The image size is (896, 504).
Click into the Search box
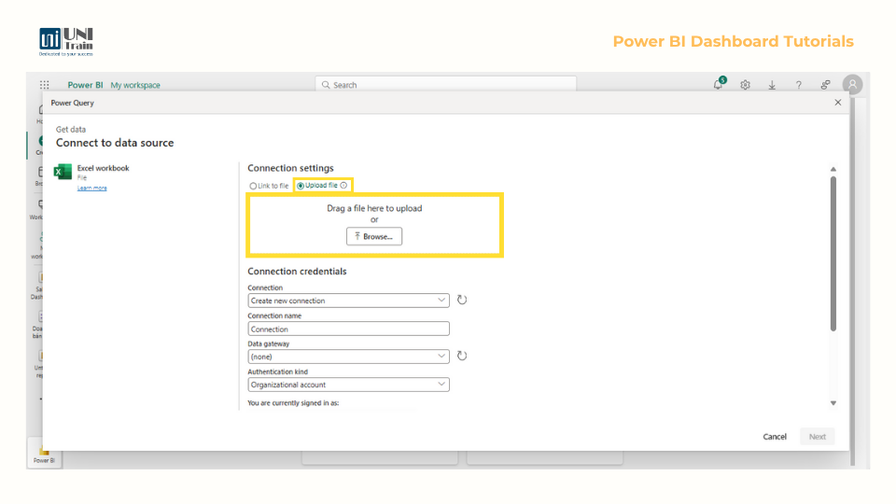coord(446,85)
